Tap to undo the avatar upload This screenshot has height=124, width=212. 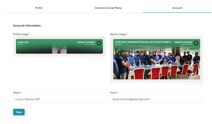click(90, 44)
